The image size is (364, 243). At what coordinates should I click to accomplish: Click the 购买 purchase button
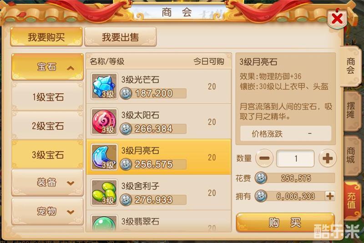pyautogui.click(x=285, y=223)
